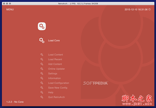
Task: Click the gear icon beside Add Content
Action: 42,64
